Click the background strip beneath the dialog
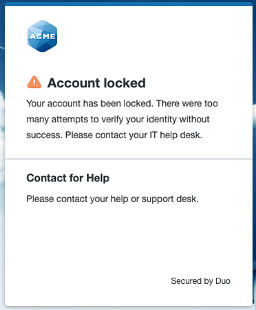The height and width of the screenshot is (310, 256). coord(128,308)
